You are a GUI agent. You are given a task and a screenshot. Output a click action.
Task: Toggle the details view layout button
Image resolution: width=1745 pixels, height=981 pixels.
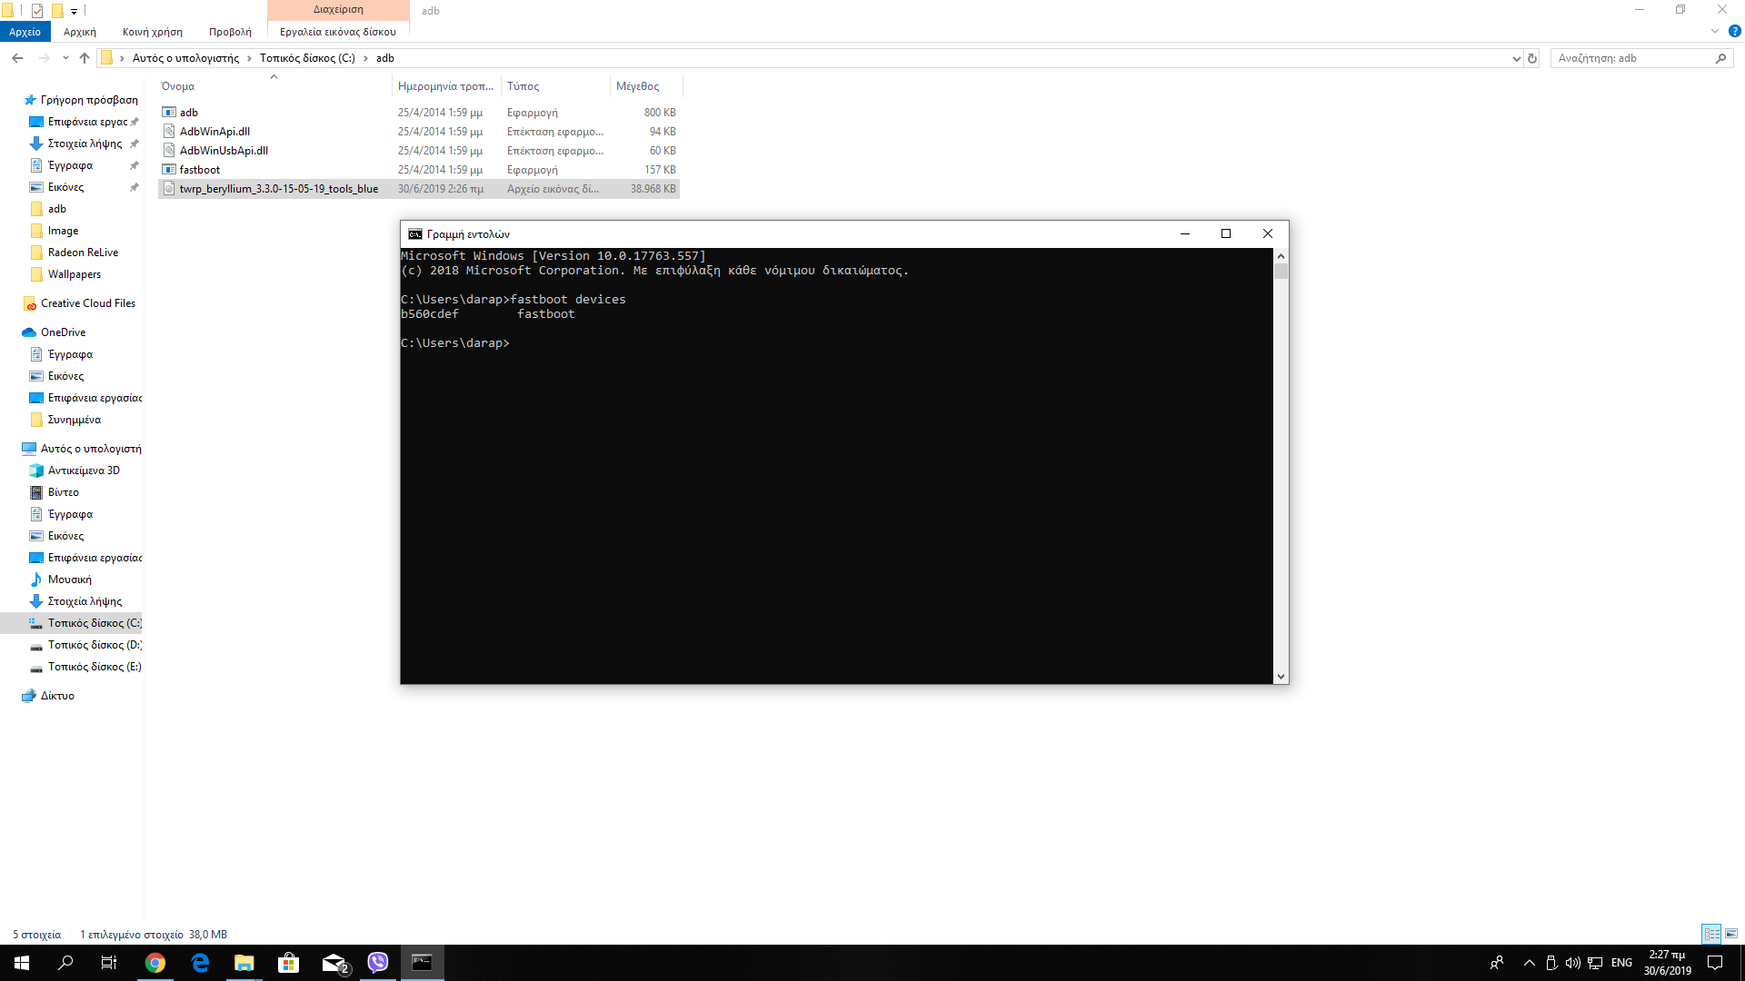click(1711, 934)
